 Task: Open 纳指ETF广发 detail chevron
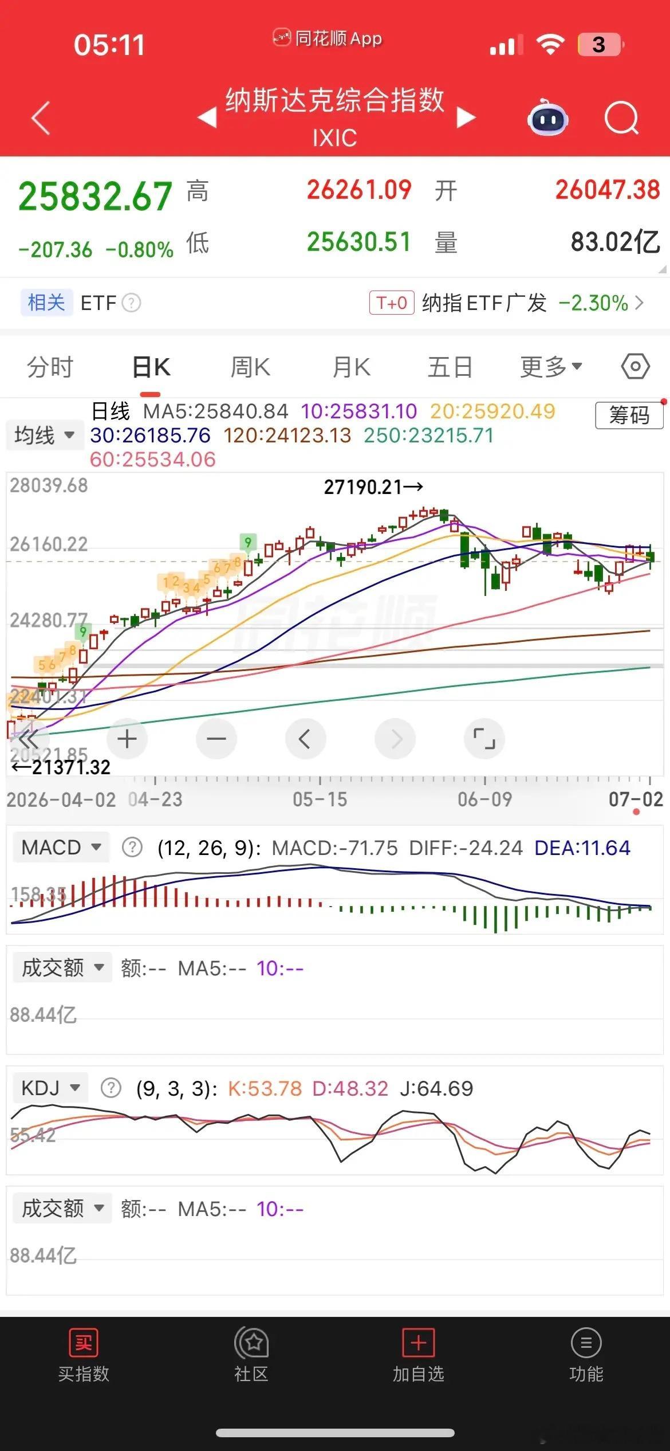tap(640, 303)
